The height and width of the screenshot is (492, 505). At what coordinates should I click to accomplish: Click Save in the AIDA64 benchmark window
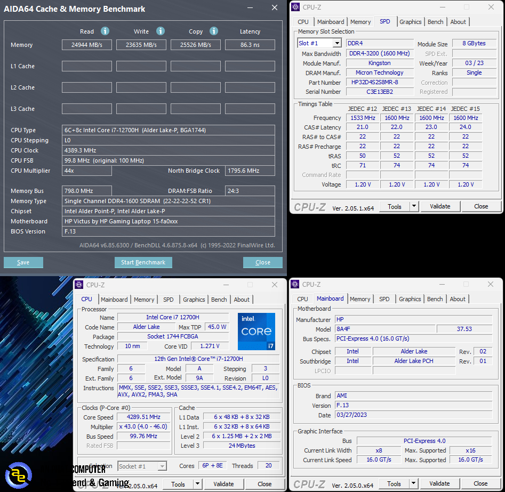tap(23, 262)
